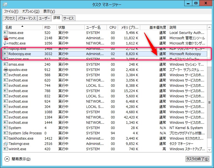
Task: Click the System Idle Process icon
Action: 6,133
